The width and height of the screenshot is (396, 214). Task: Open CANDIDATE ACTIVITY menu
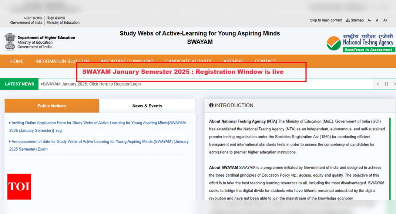(x=188, y=61)
